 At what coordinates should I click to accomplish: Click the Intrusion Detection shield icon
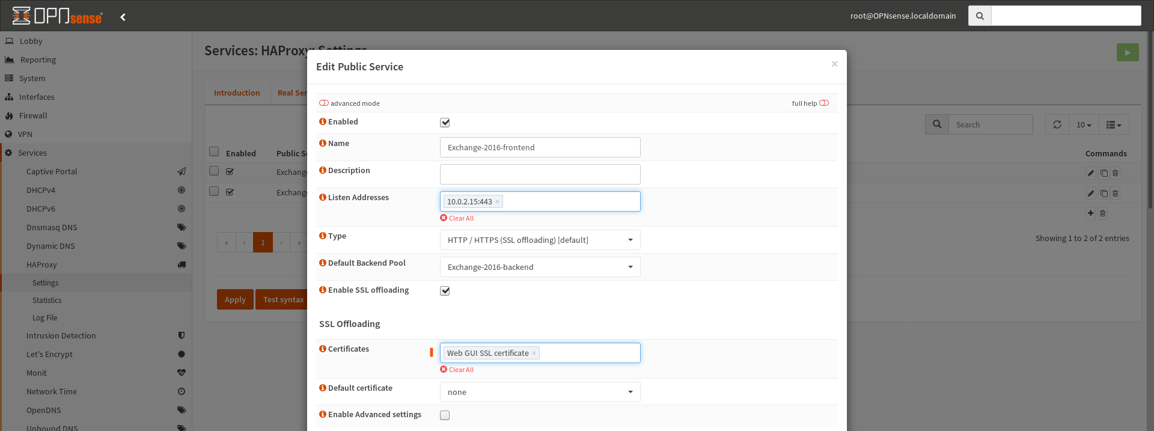click(x=182, y=335)
